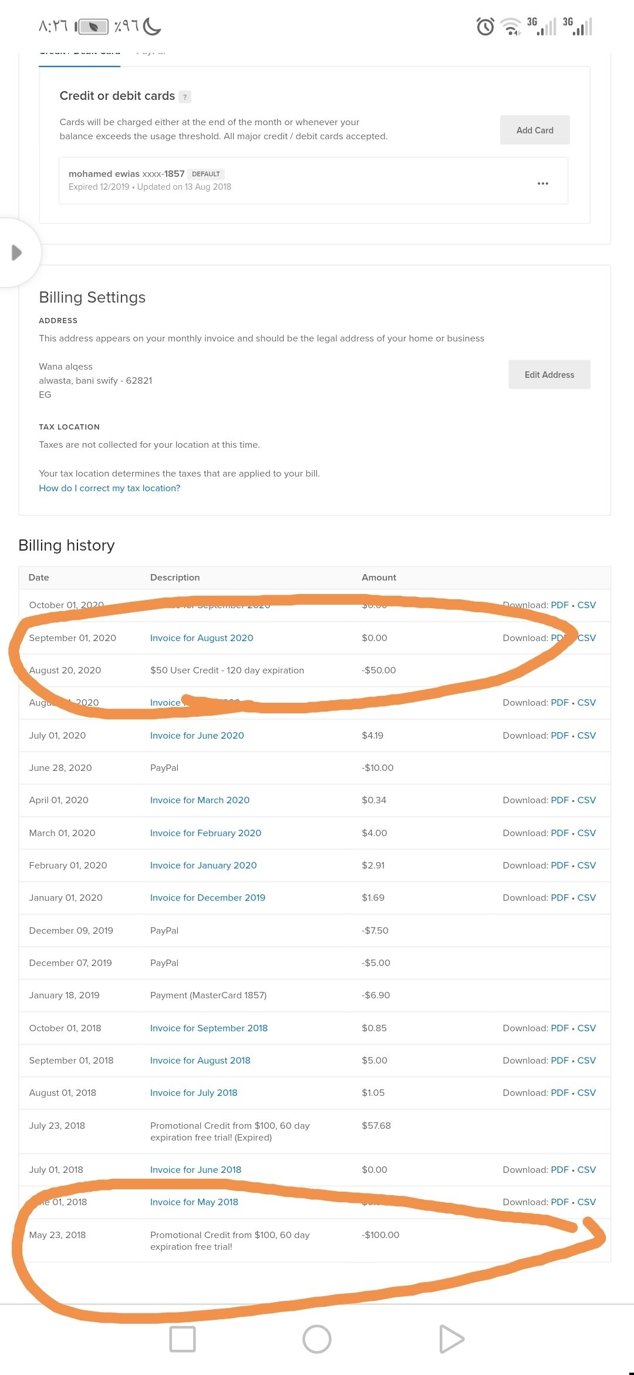The height and width of the screenshot is (1375, 634).
Task: Download CSV for July 2018 invoice
Action: [x=586, y=1092]
